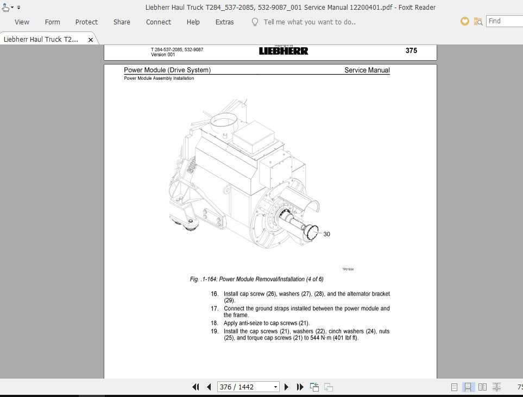Go to the last page
The height and width of the screenshot is (397, 523).
pos(300,387)
